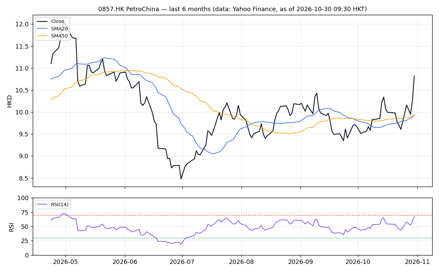Click the "2026-10" date tick label
Screen dimensions: 439x272
(x=358, y=262)
